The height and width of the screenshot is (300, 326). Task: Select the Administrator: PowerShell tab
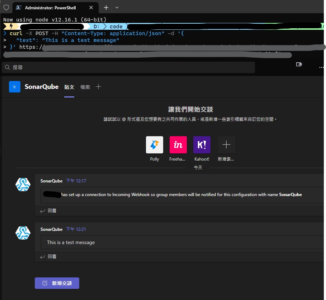(55, 8)
